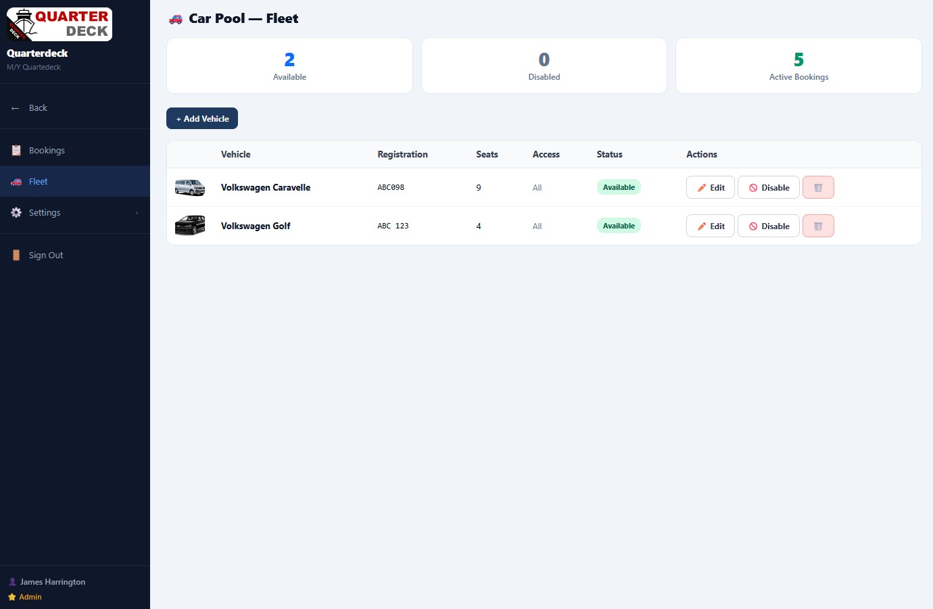Click the seats value 4
The height and width of the screenshot is (609, 933).
[x=479, y=226]
